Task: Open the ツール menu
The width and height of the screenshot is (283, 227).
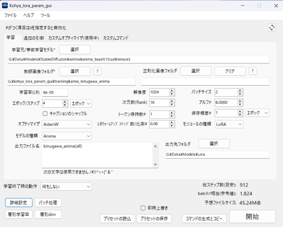Action: pos(45,15)
